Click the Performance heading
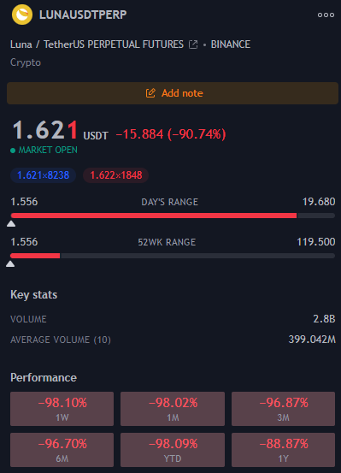The height and width of the screenshot is (473, 341). tap(44, 378)
